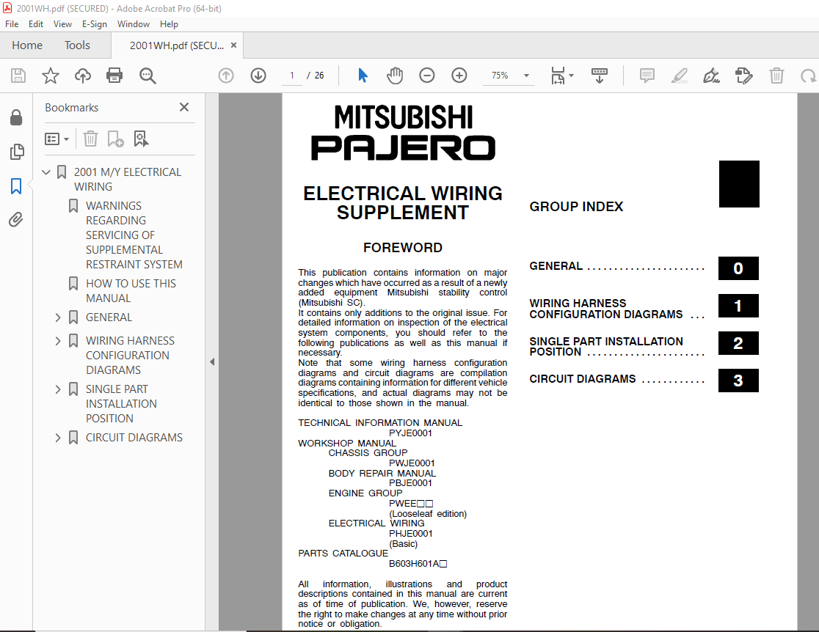Select the GENERAL bookmark label
The image size is (819, 632).
[109, 317]
